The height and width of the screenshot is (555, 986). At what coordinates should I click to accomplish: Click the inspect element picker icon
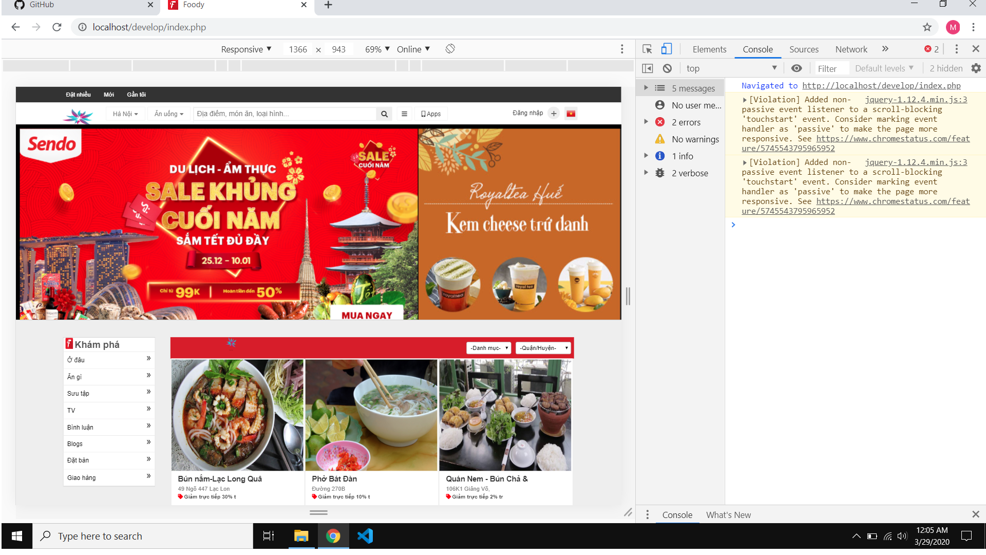pos(647,49)
